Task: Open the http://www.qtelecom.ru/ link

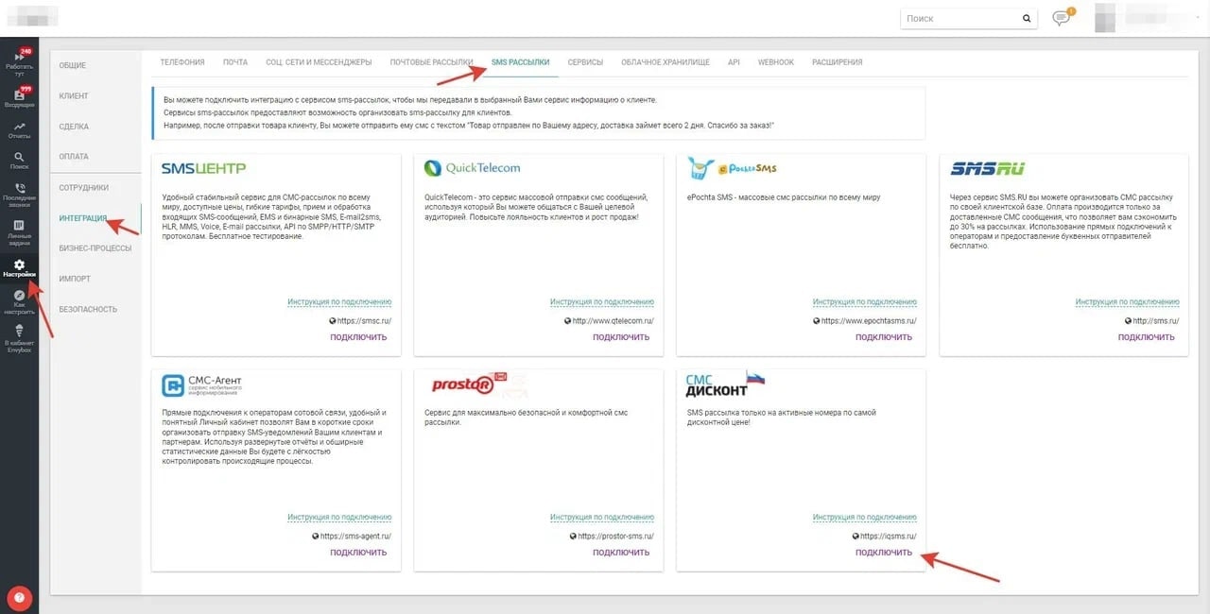Action: [x=614, y=321]
